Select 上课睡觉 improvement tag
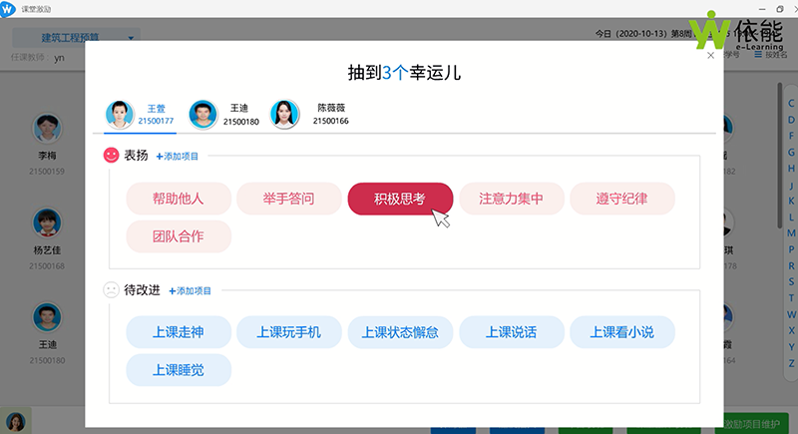Viewport: 798px width, 434px height. (179, 370)
